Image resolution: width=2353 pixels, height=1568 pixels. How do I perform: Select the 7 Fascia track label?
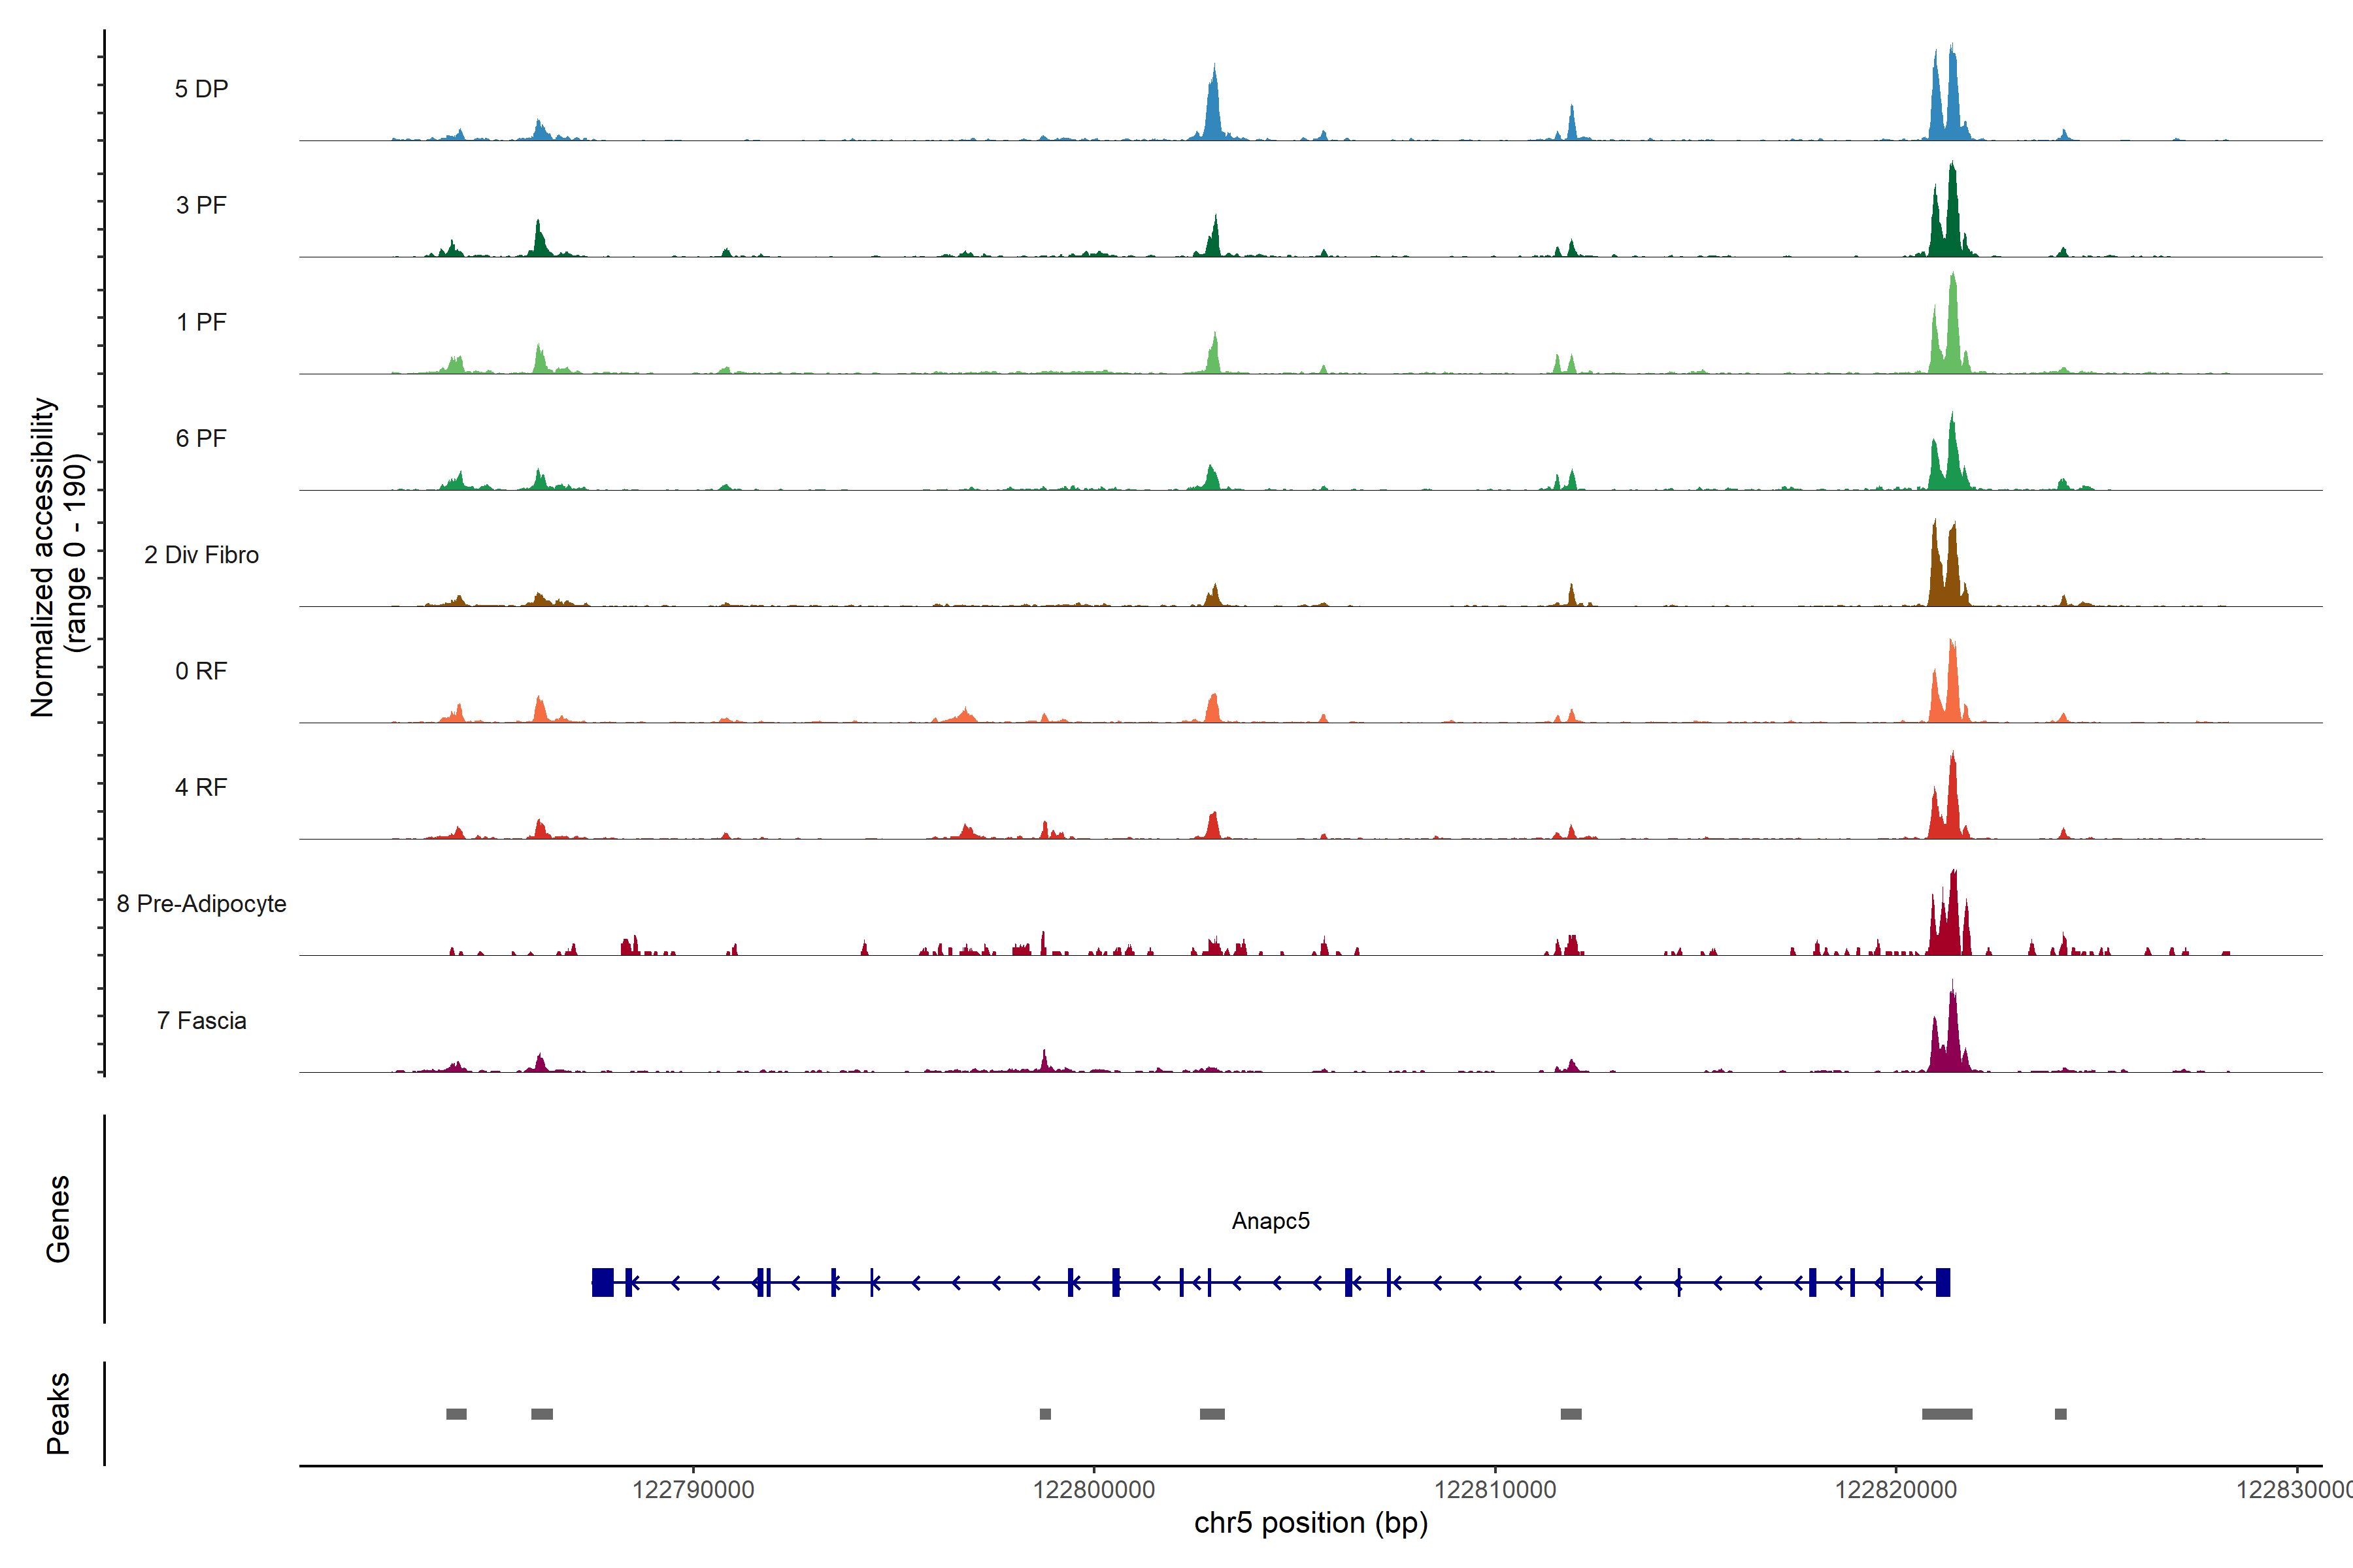tap(201, 1020)
